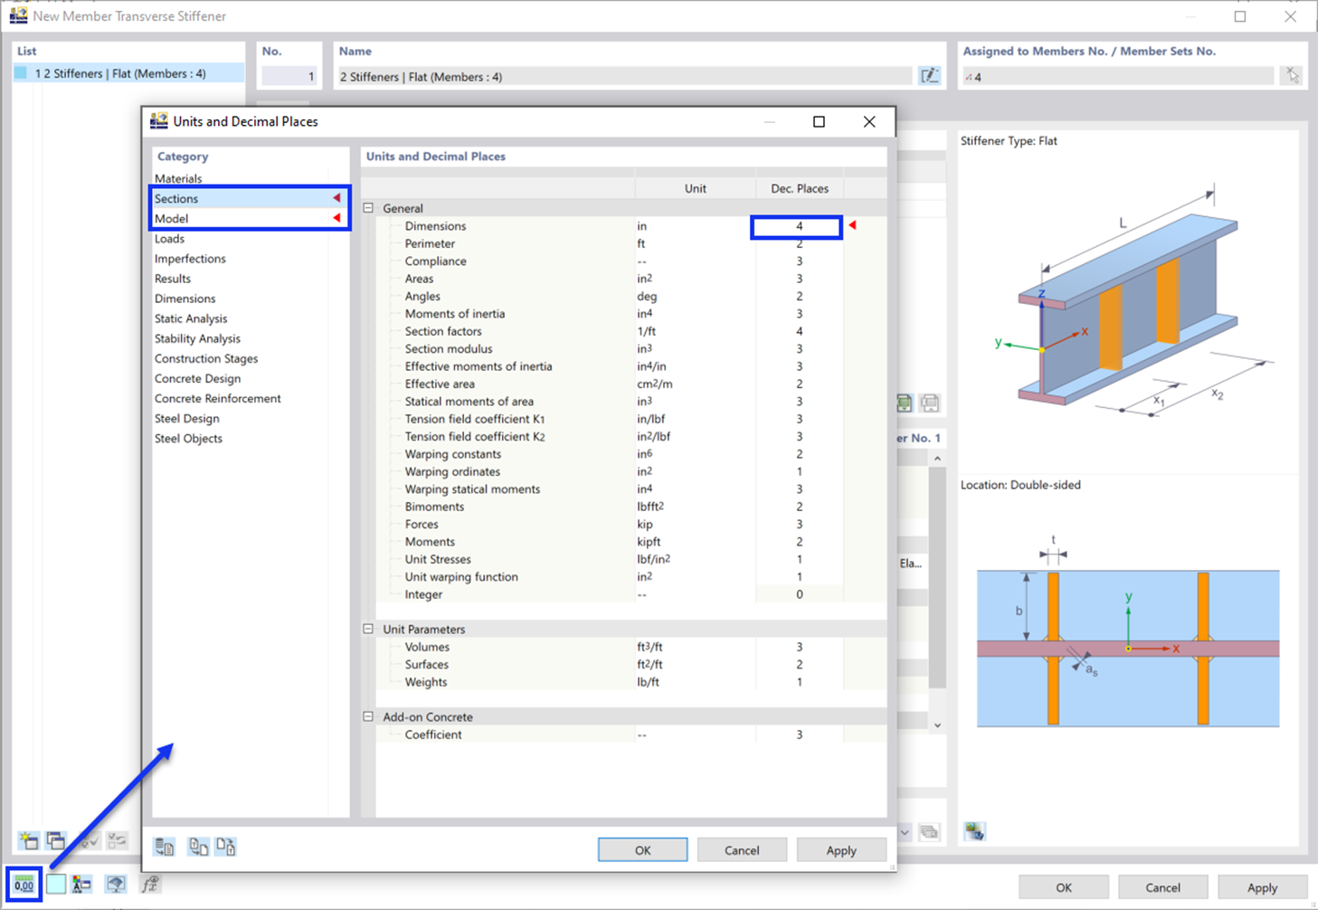Click the scroll up arrow of background table scrollbar

937,459
